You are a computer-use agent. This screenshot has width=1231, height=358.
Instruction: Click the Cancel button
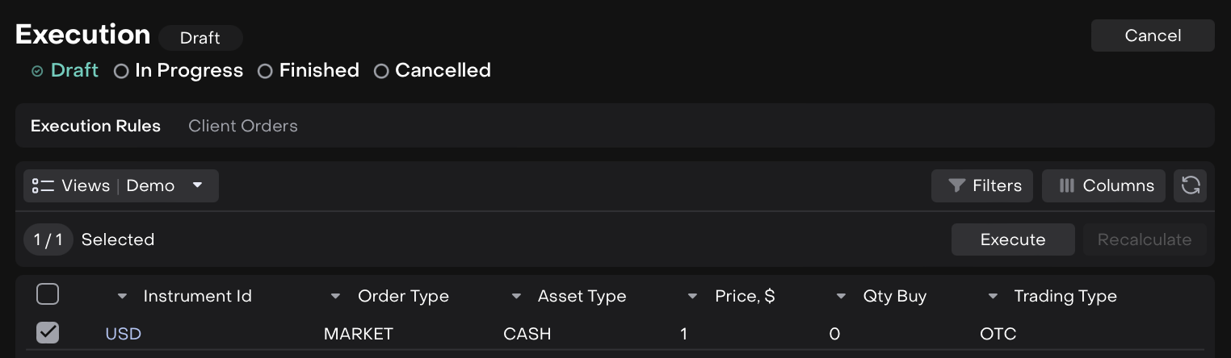coord(1153,35)
